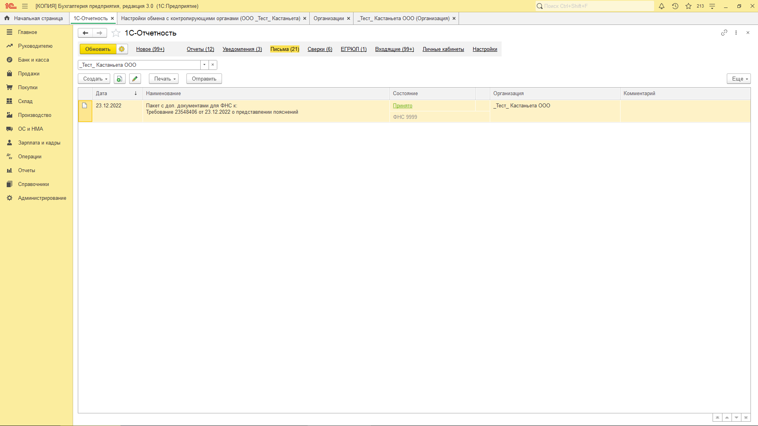Screen dimensions: 758x426
Task: Open the history clock icon
Action: tap(675, 6)
